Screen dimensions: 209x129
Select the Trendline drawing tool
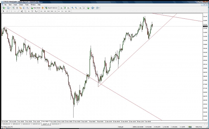(x=18, y=11)
